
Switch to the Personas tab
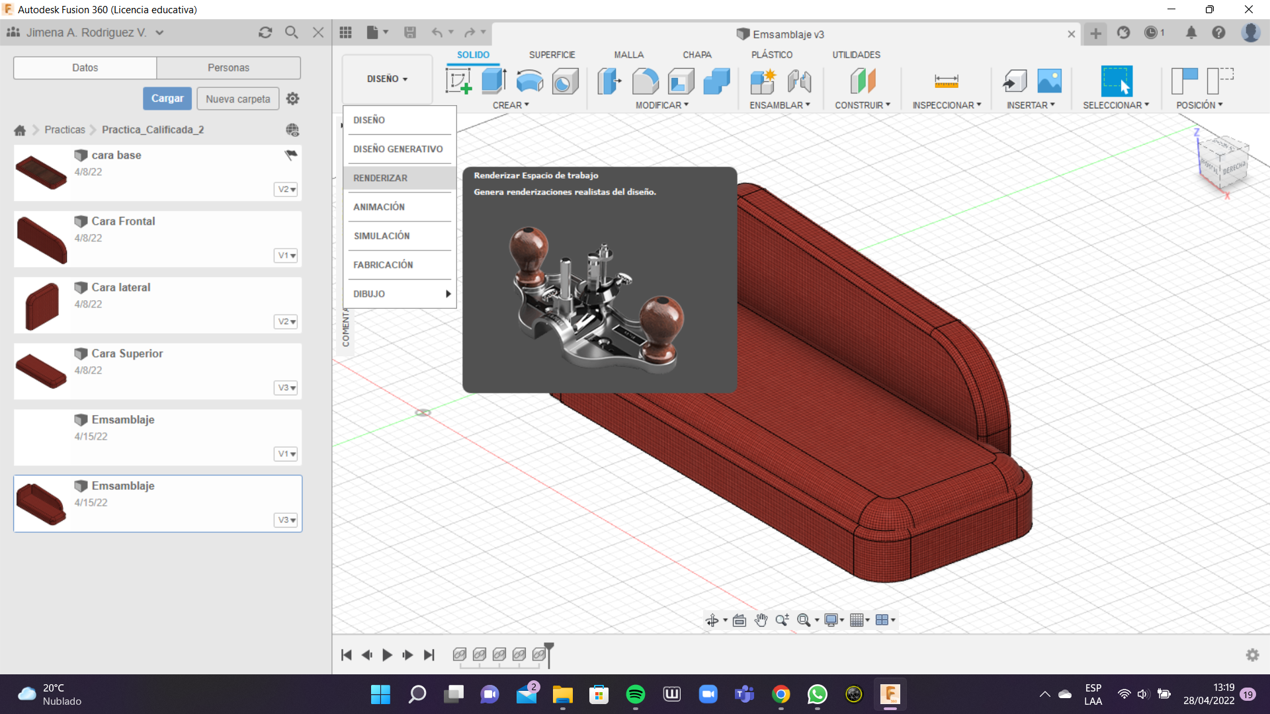(x=228, y=67)
